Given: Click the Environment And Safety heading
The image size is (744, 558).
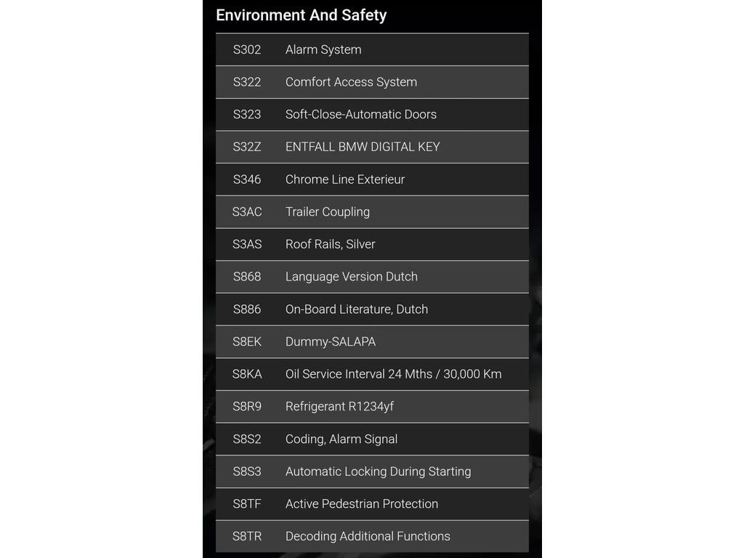Looking at the screenshot, I should pyautogui.click(x=301, y=15).
